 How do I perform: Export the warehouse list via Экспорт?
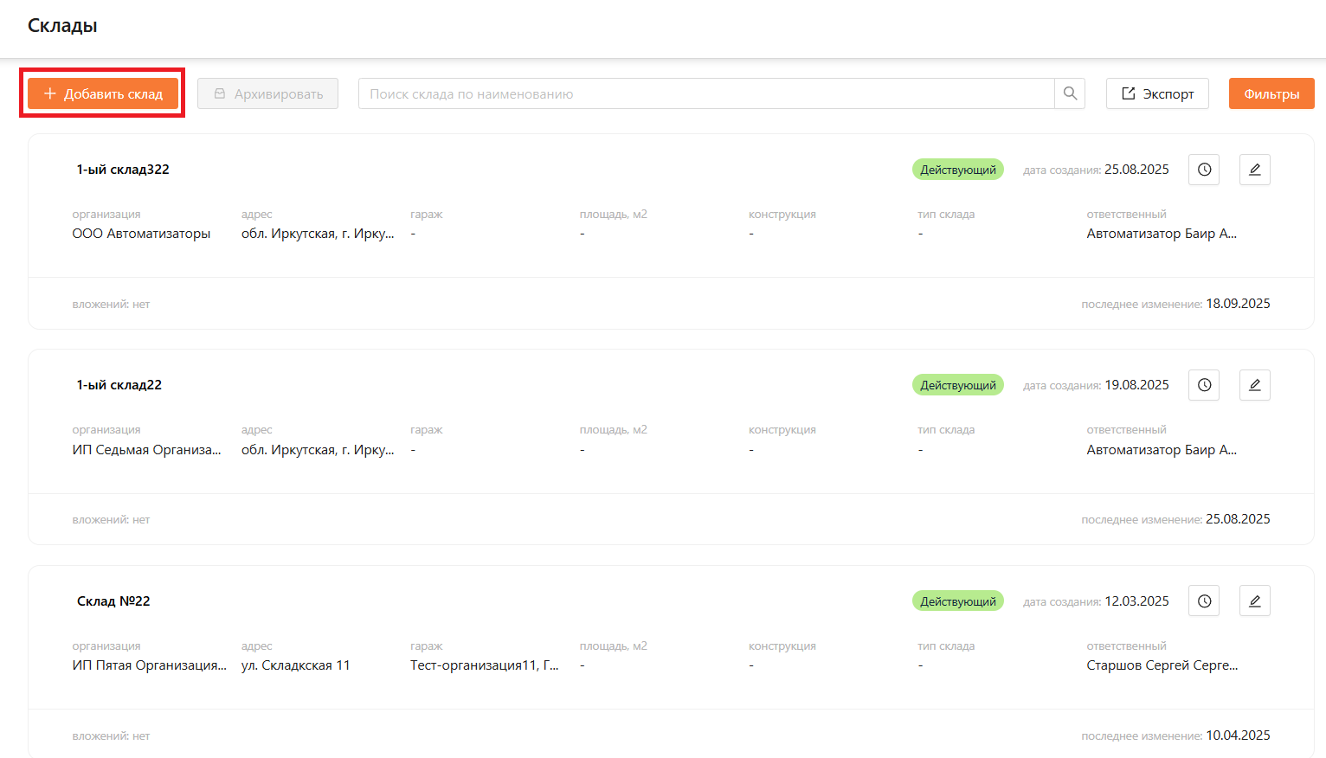click(x=1157, y=93)
